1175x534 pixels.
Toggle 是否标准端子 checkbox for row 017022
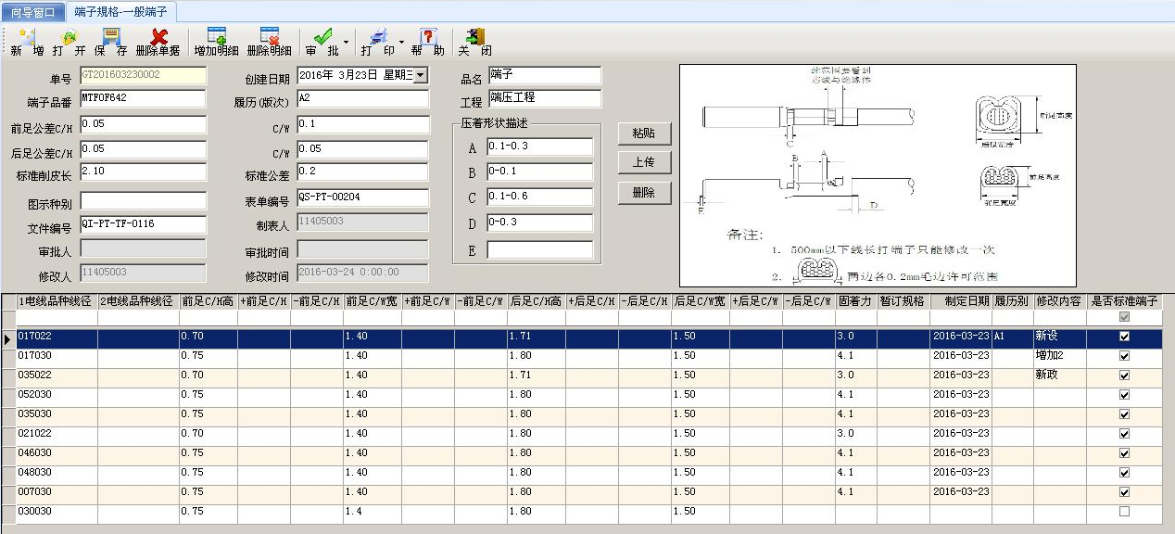pyautogui.click(x=1124, y=337)
